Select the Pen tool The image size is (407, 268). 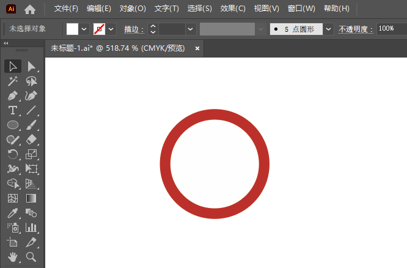(13, 95)
